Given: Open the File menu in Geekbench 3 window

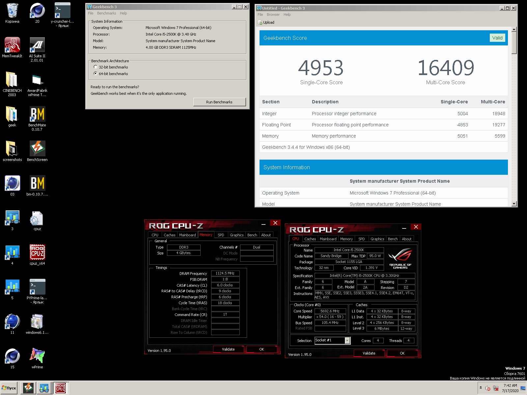Looking at the screenshot, I should point(91,13).
